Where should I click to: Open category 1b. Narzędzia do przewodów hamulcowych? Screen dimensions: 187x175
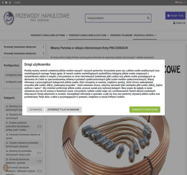click(x=13, y=116)
